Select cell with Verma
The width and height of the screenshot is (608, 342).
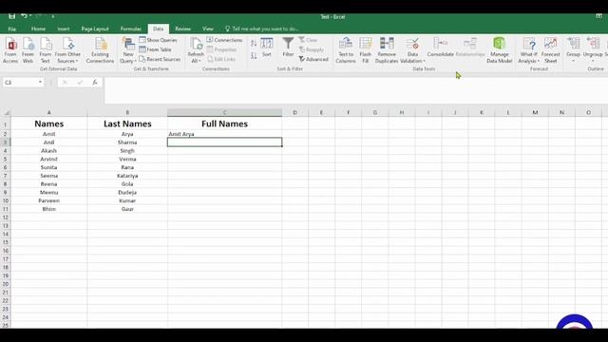pos(127,159)
